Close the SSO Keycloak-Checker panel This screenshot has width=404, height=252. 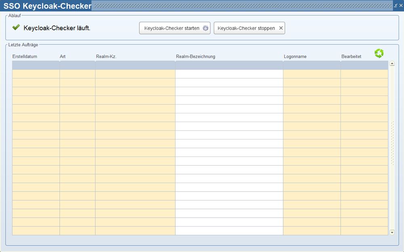pyautogui.click(x=401, y=5)
